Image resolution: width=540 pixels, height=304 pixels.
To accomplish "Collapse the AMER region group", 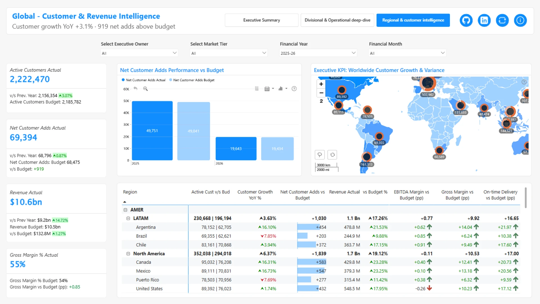I will [125, 210].
